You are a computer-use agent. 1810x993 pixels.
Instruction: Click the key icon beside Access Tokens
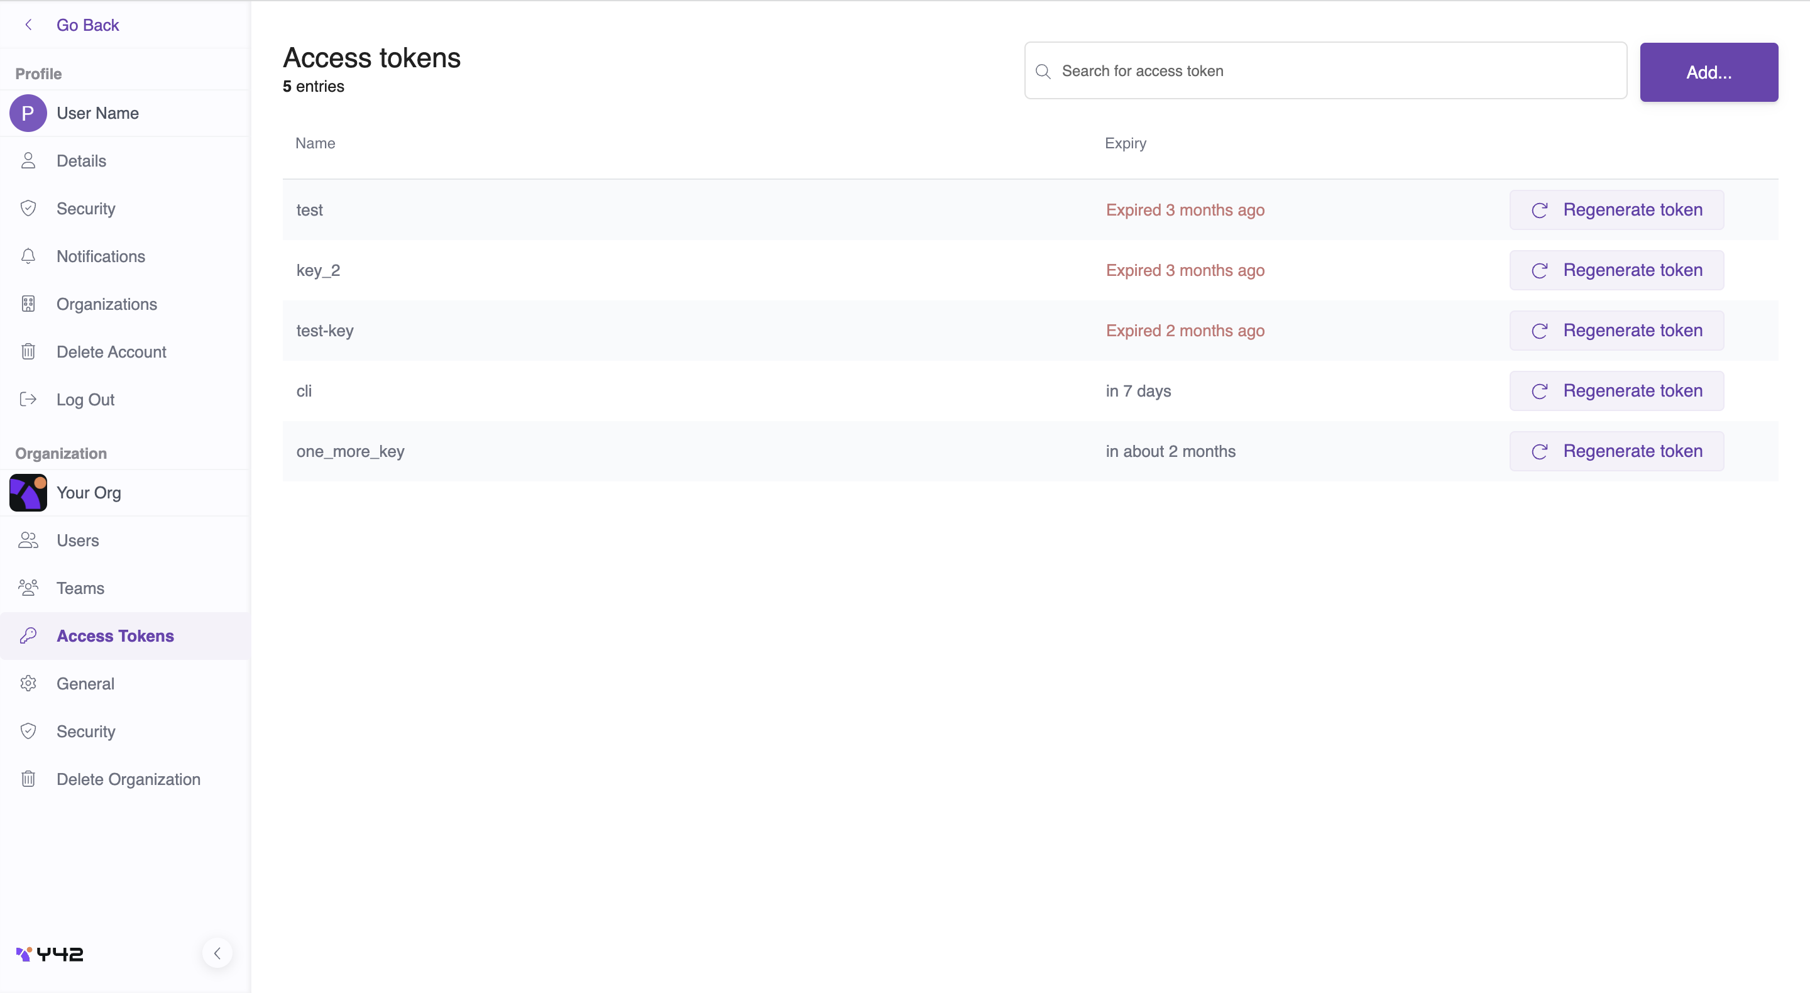[x=28, y=635]
